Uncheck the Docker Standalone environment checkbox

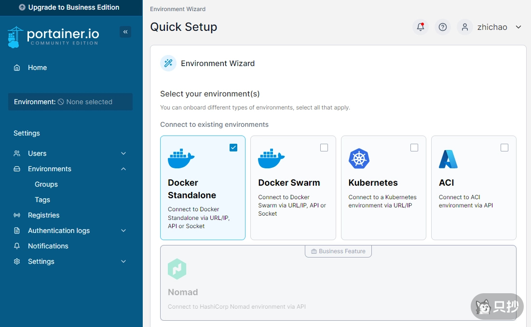pyautogui.click(x=233, y=148)
